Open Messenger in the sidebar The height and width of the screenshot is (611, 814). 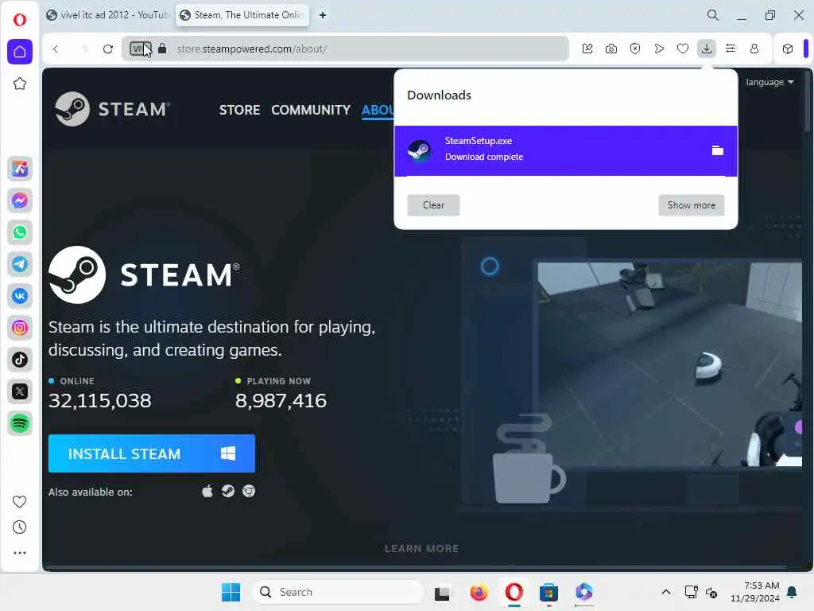point(20,200)
